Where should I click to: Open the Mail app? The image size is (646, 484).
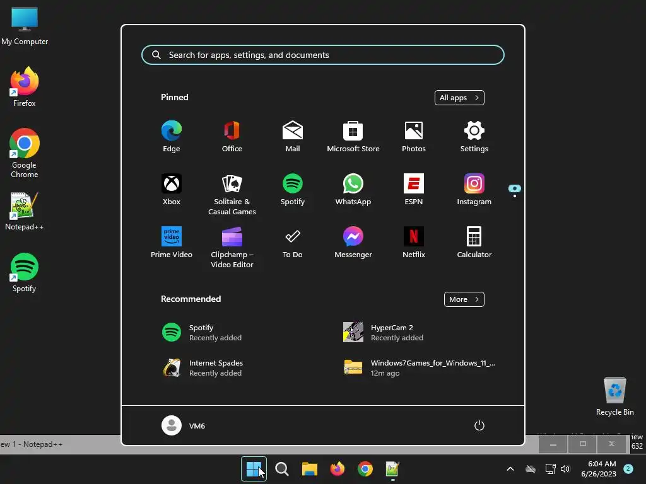pyautogui.click(x=293, y=137)
